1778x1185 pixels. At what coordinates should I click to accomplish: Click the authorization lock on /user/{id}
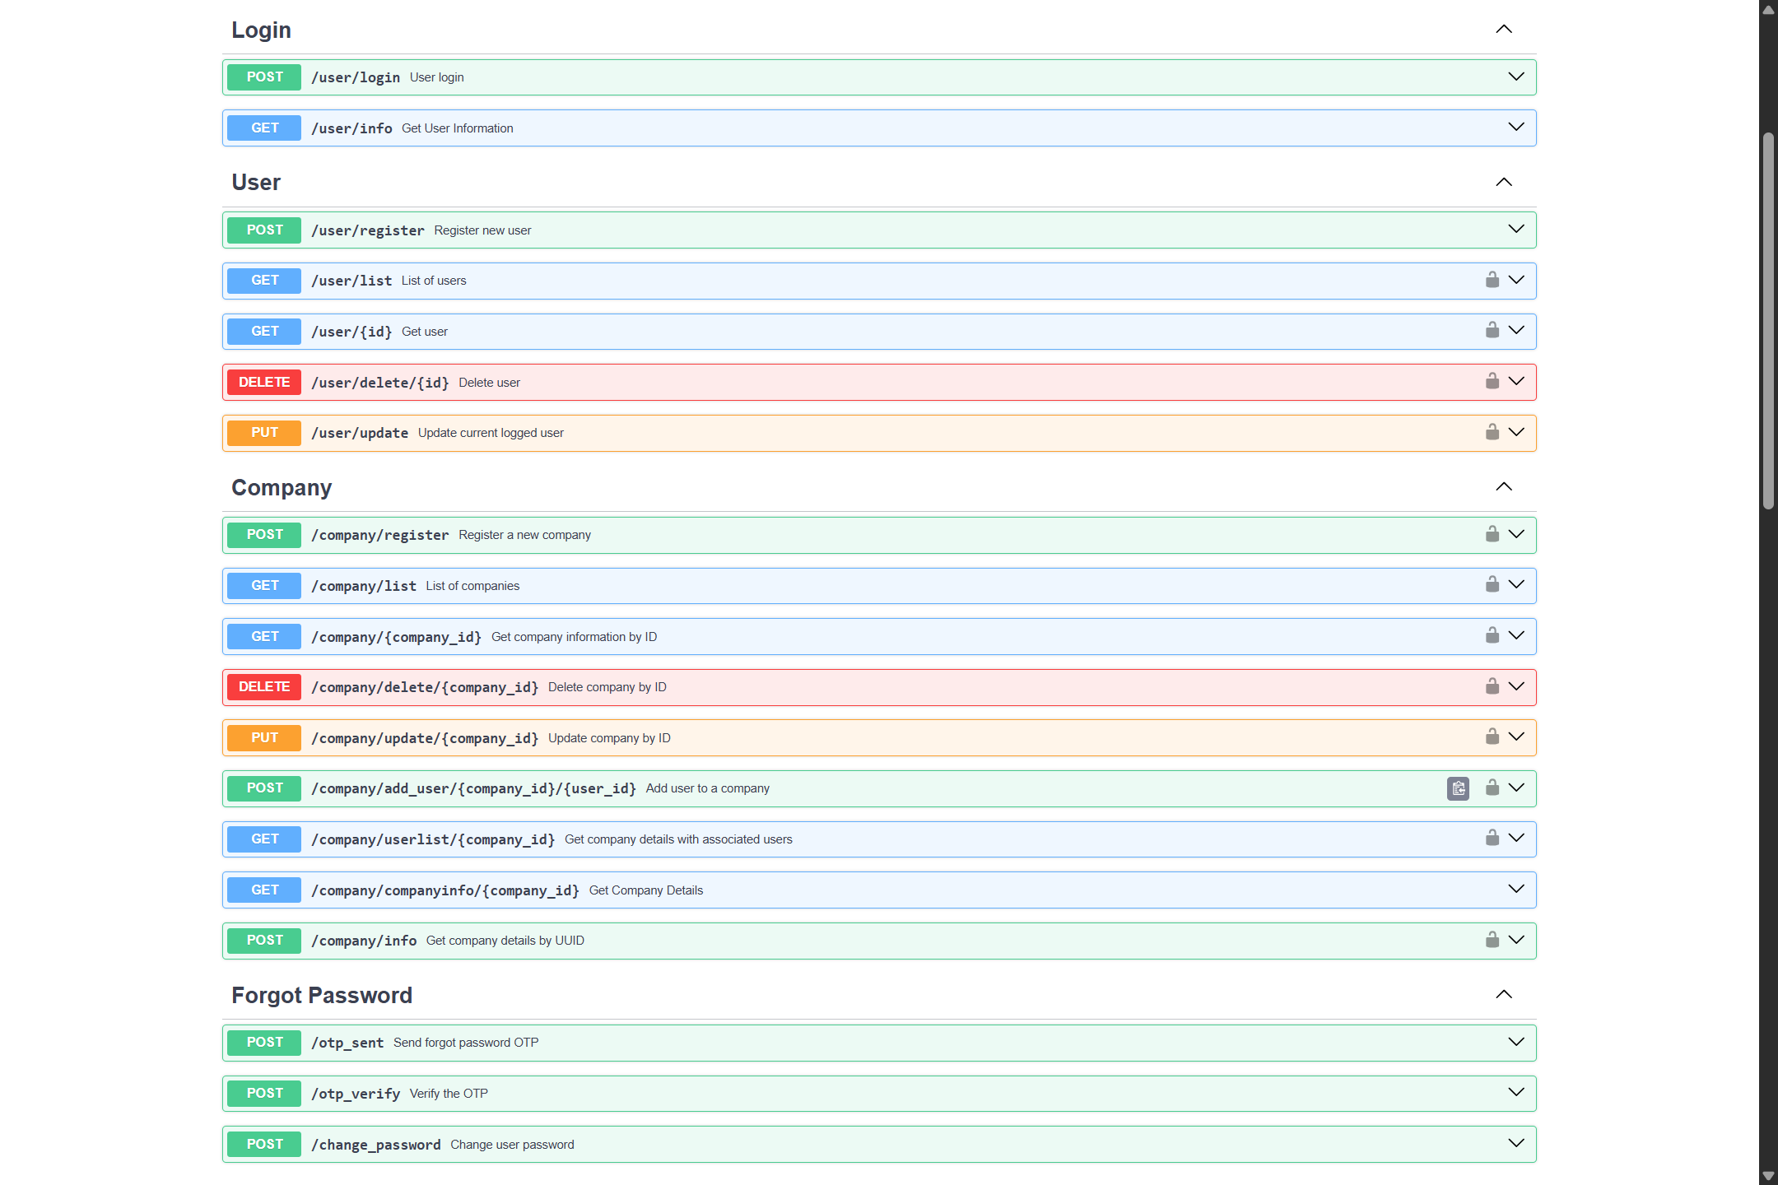pos(1492,331)
